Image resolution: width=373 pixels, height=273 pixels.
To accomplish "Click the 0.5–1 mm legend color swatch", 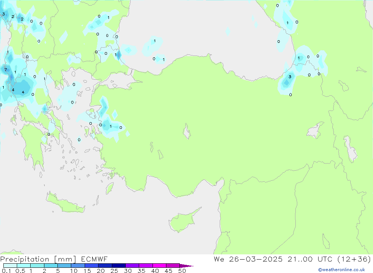I will pyautogui.click(x=24, y=266).
